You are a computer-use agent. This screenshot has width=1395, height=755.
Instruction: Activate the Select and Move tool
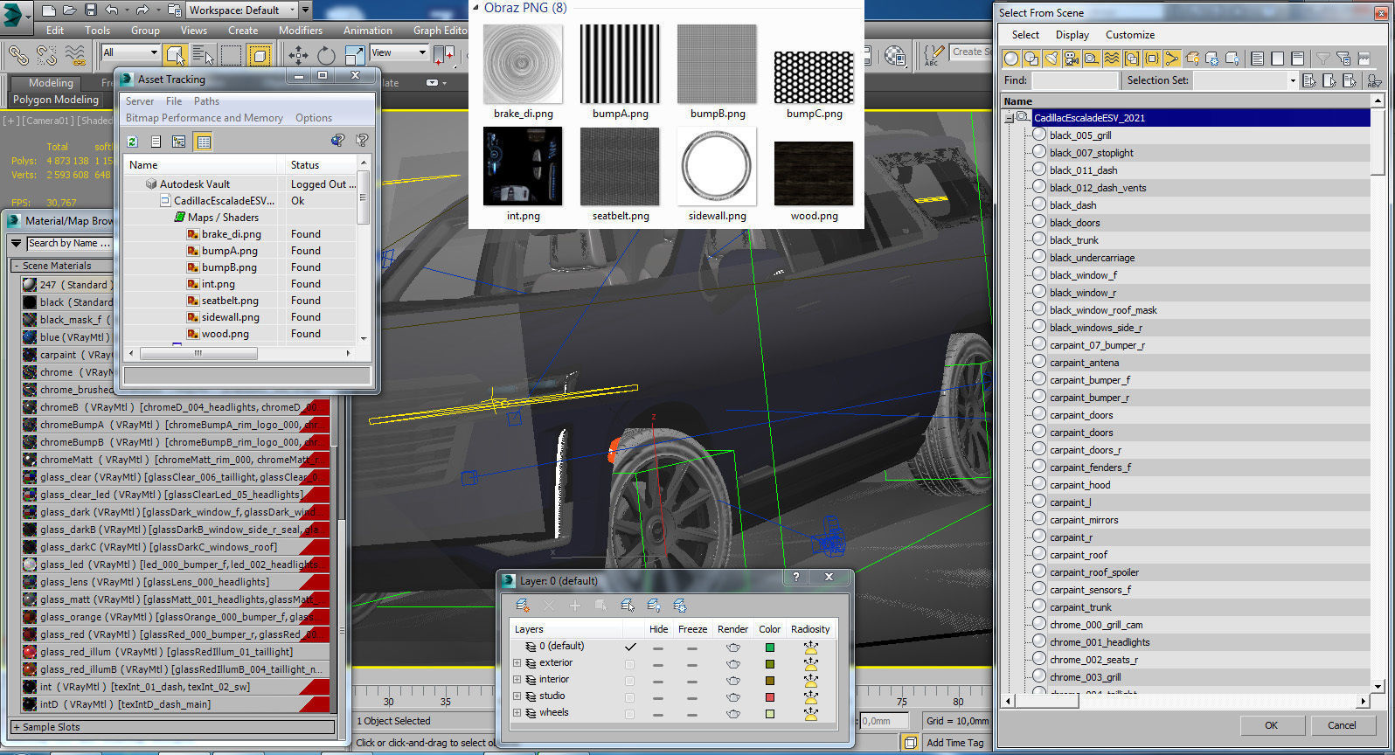(298, 55)
